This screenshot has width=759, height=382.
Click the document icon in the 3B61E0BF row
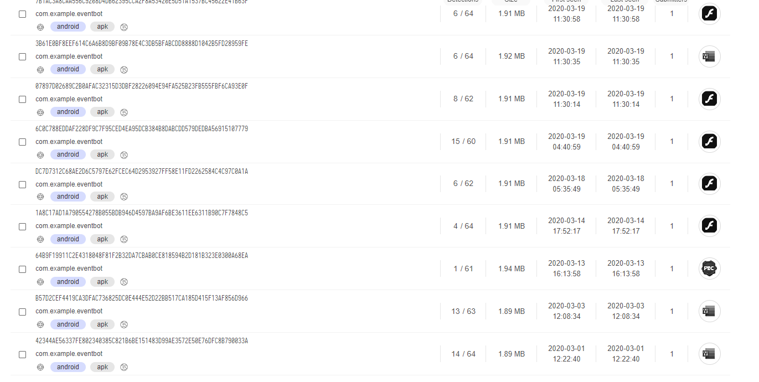coord(710,56)
